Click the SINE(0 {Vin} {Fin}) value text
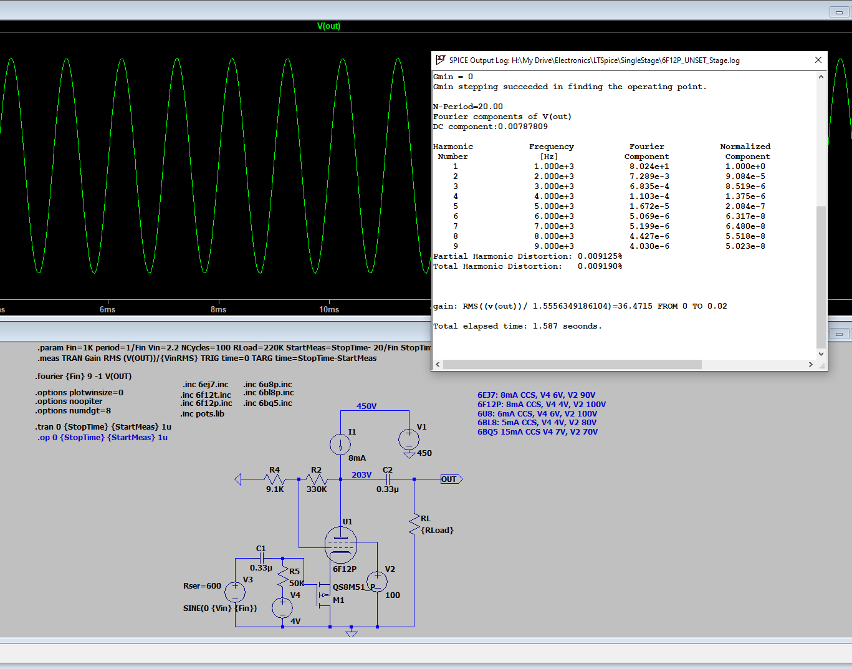Viewport: 852px width, 669px height. pos(220,608)
